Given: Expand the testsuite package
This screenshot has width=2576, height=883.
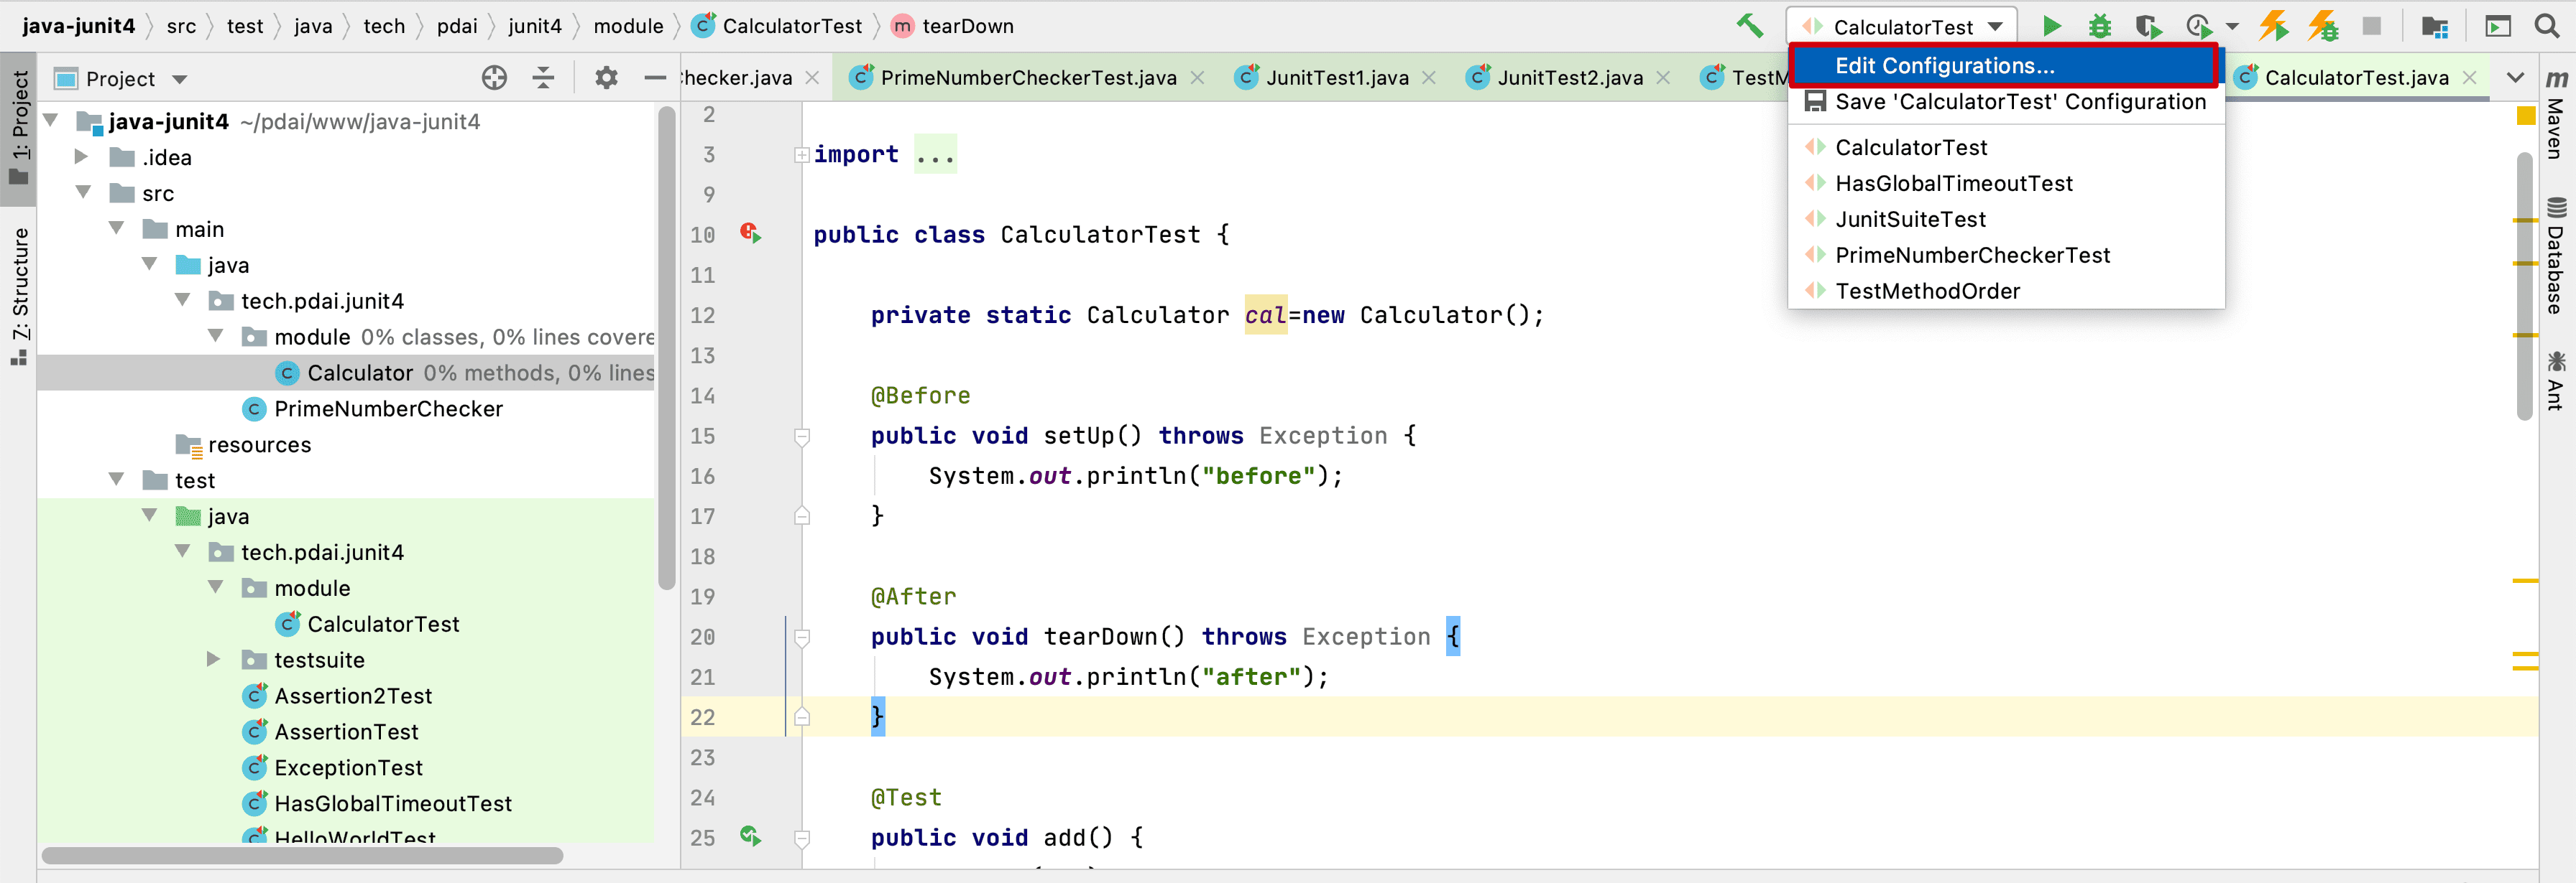Looking at the screenshot, I should point(214,659).
